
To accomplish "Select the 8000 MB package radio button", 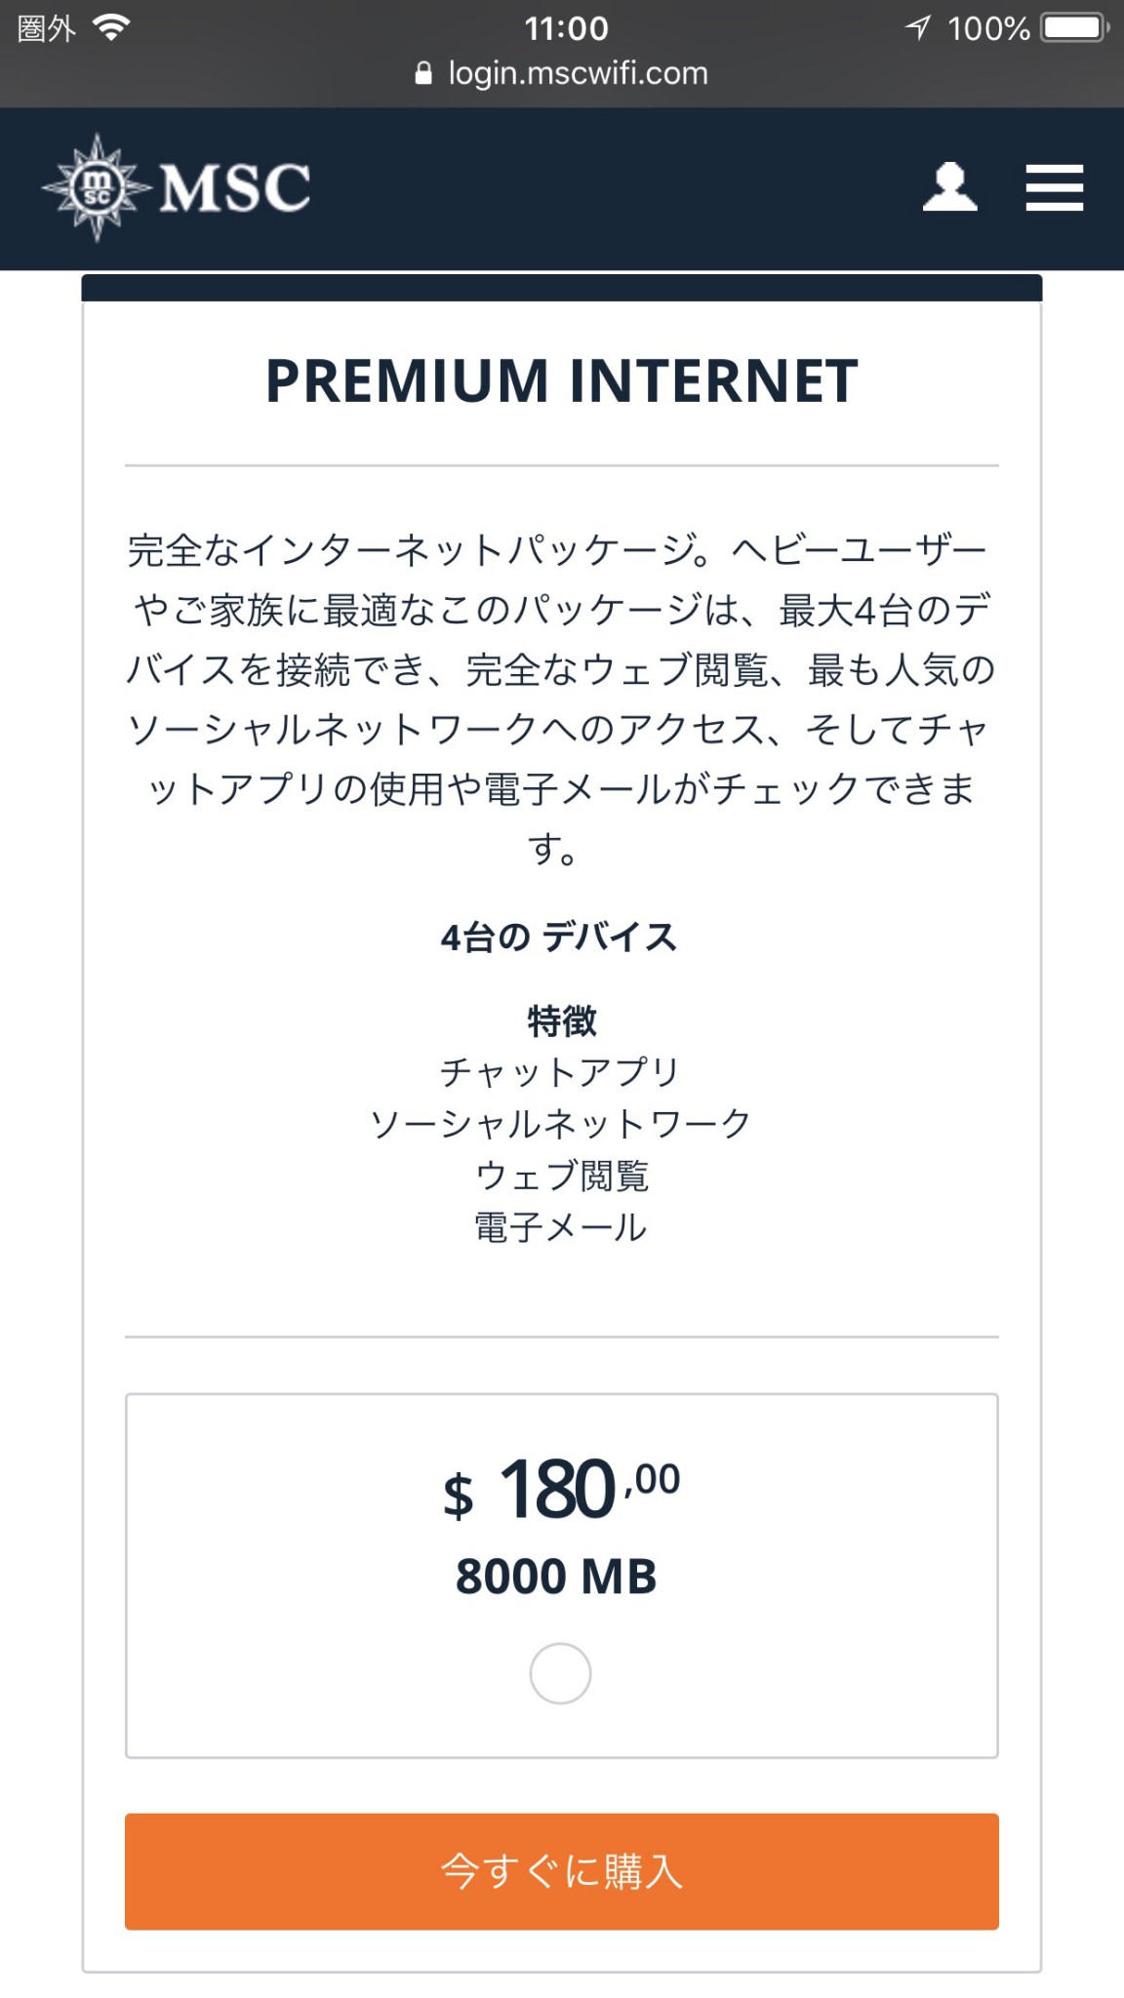I will point(560,1673).
